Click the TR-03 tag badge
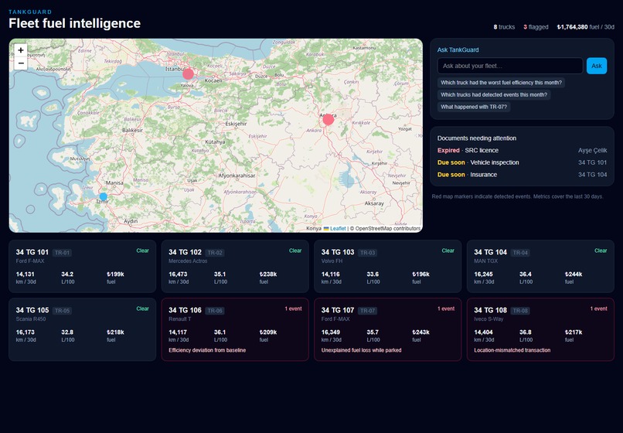The height and width of the screenshot is (433, 623). coord(367,253)
